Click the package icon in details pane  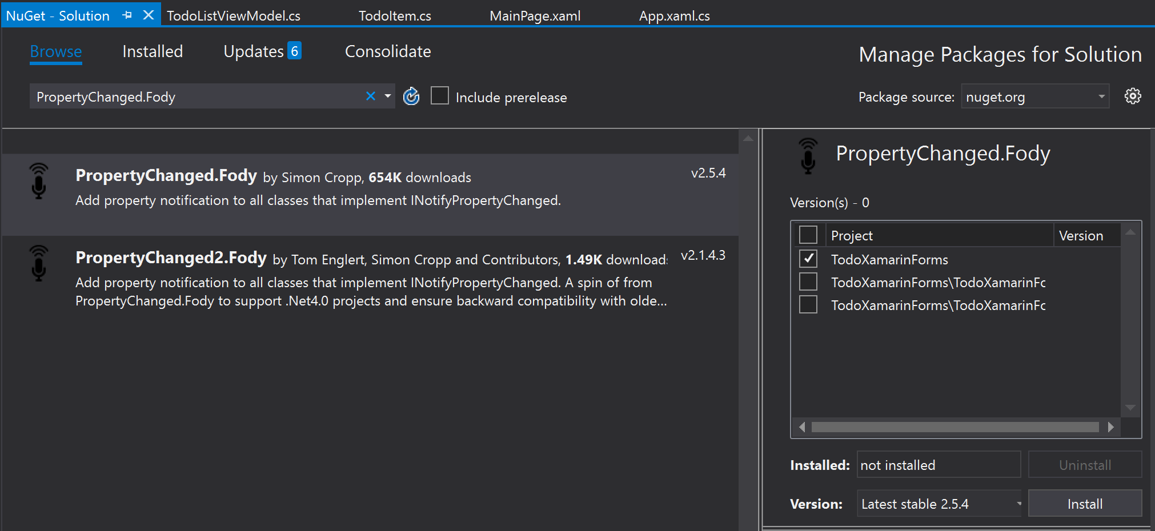[808, 156]
